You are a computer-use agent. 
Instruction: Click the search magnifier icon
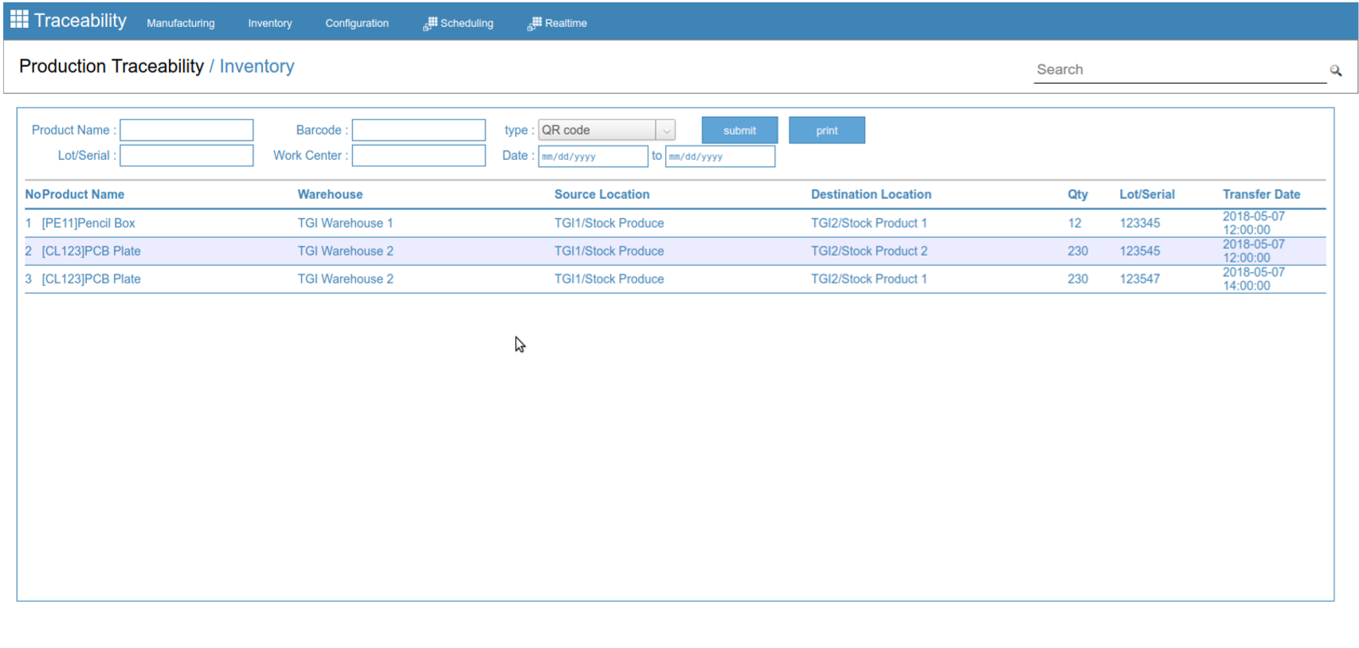[x=1335, y=71]
